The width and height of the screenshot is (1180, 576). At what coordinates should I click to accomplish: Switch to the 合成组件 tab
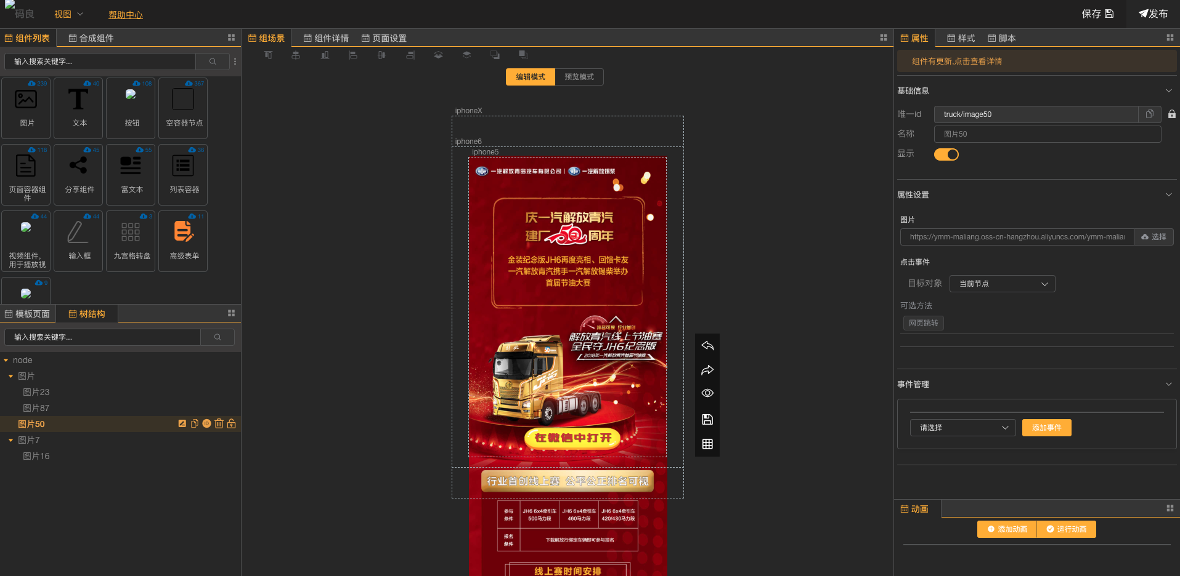(91, 38)
